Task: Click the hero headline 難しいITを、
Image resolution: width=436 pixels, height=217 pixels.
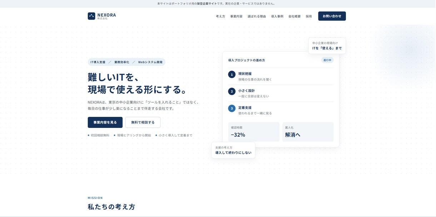Action: [x=113, y=77]
